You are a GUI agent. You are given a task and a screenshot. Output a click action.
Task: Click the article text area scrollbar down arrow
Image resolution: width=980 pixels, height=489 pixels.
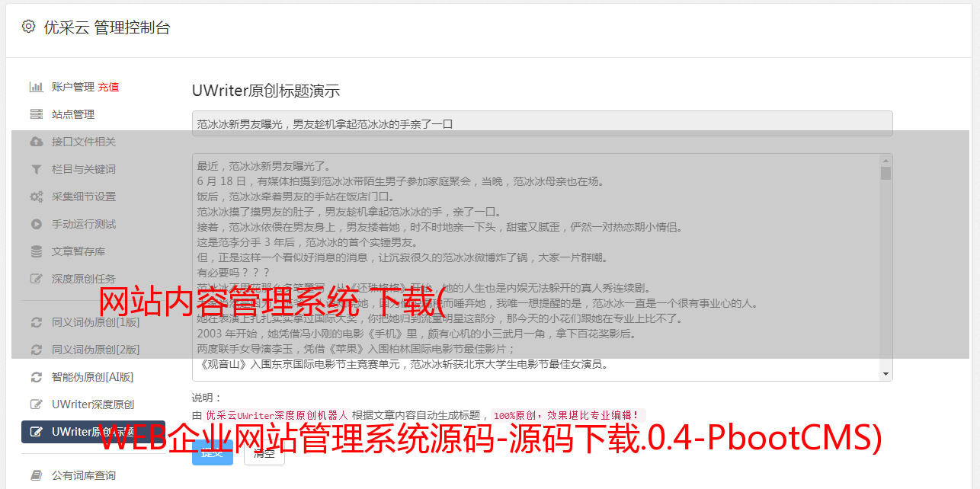pyautogui.click(x=886, y=374)
